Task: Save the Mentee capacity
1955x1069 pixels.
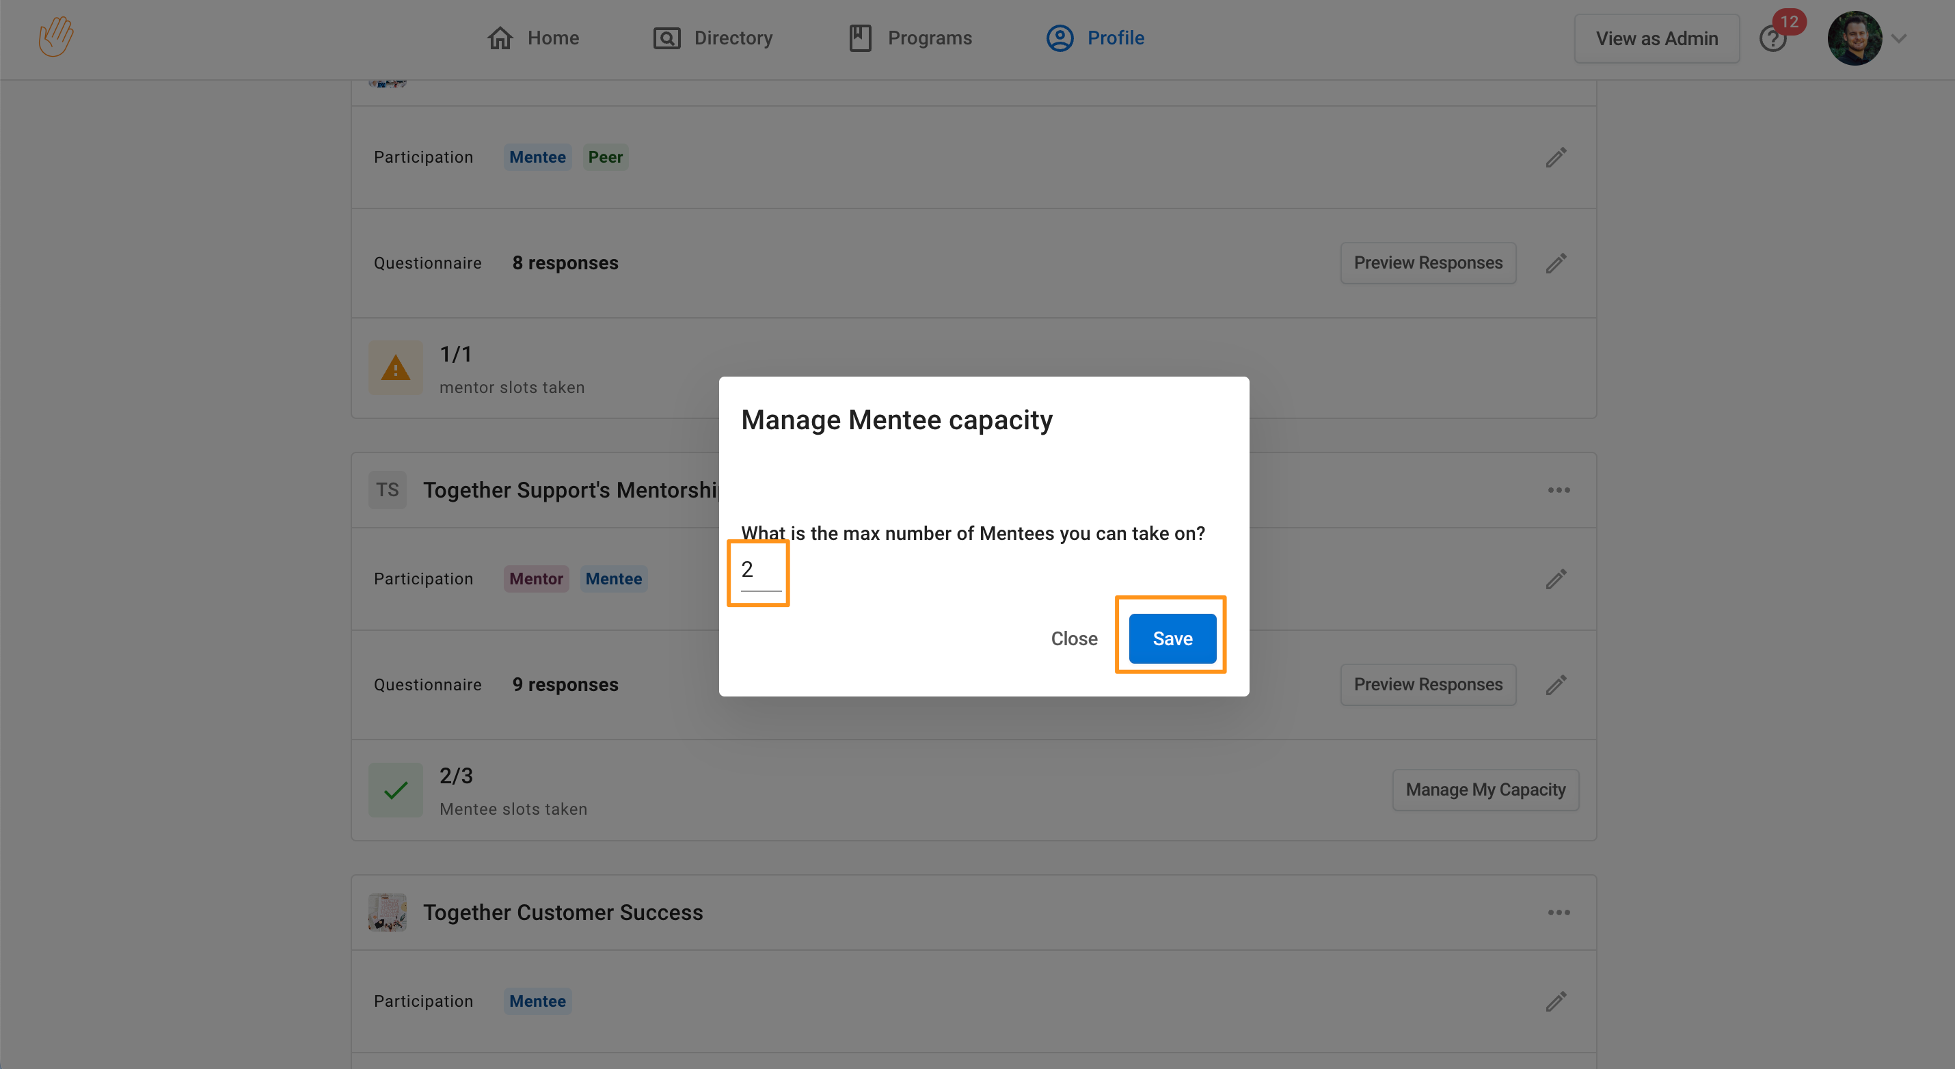Action: click(1172, 639)
